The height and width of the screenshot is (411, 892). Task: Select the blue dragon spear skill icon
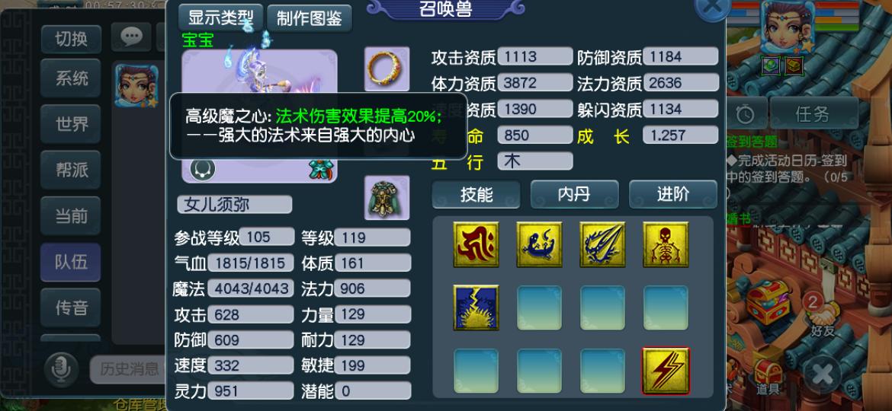602,244
